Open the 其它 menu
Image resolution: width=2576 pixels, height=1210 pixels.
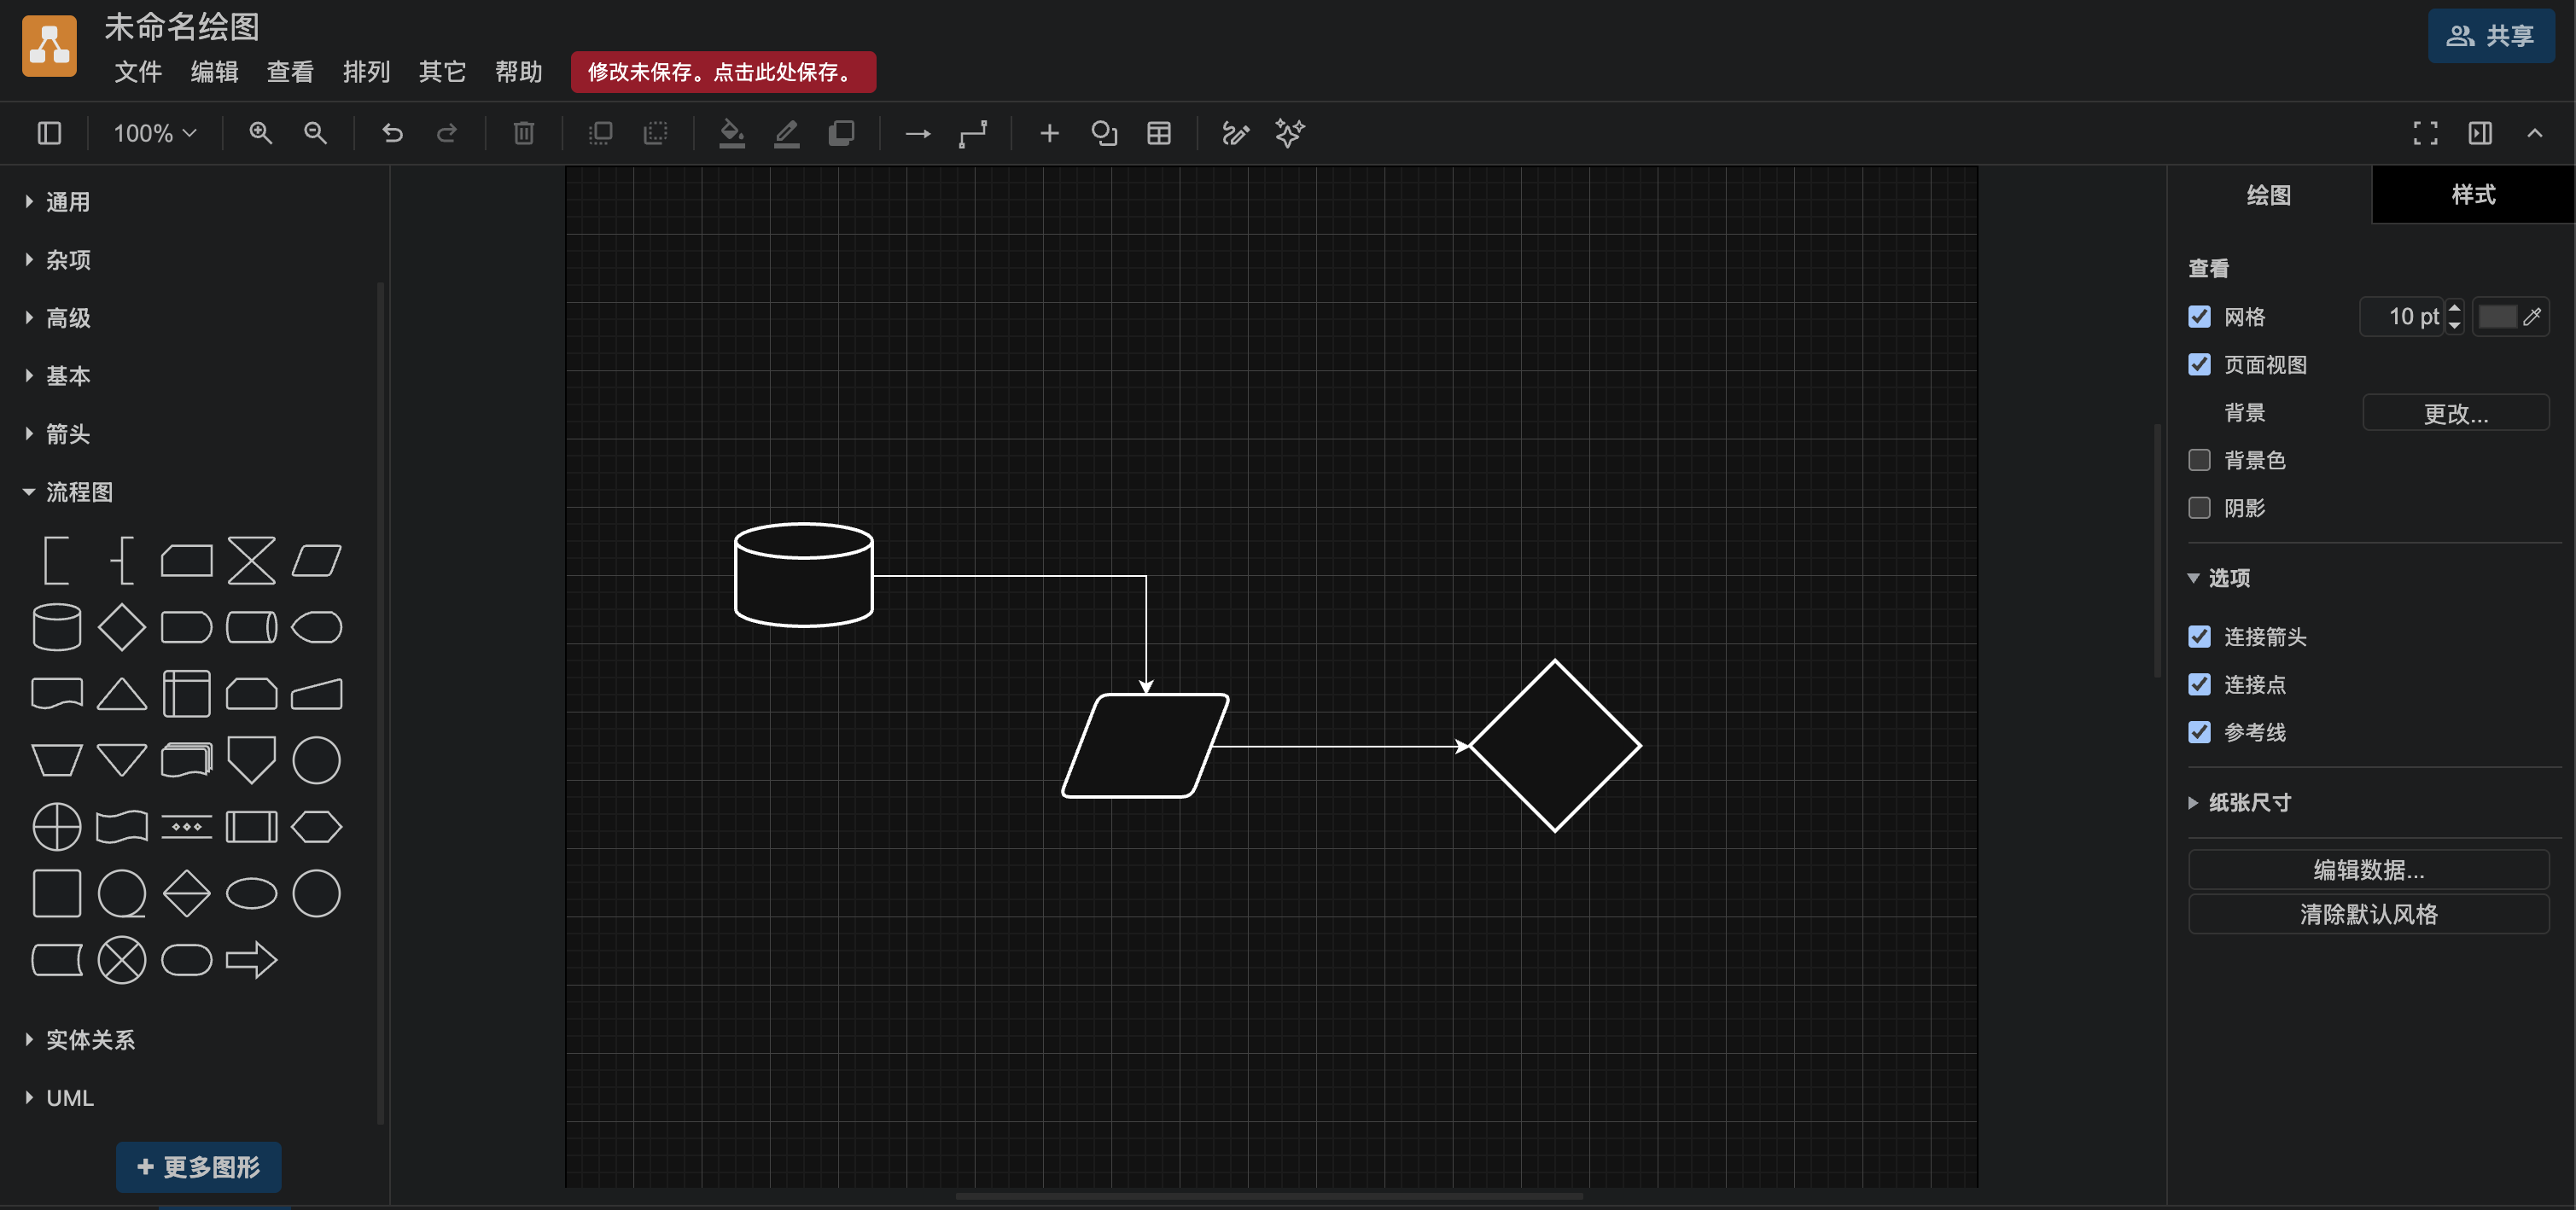tap(442, 72)
